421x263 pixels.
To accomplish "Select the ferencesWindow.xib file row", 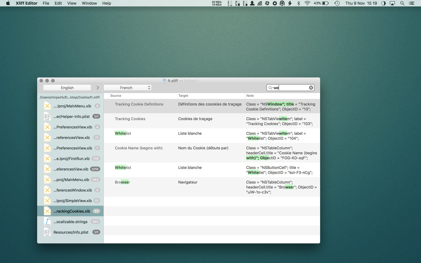I will [70, 190].
